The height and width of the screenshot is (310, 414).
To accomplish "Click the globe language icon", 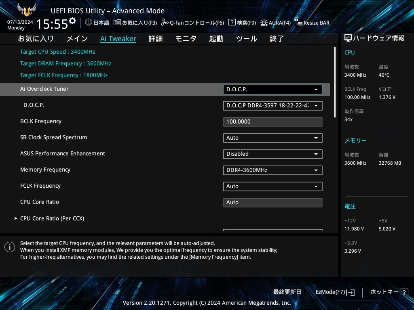I will point(89,23).
